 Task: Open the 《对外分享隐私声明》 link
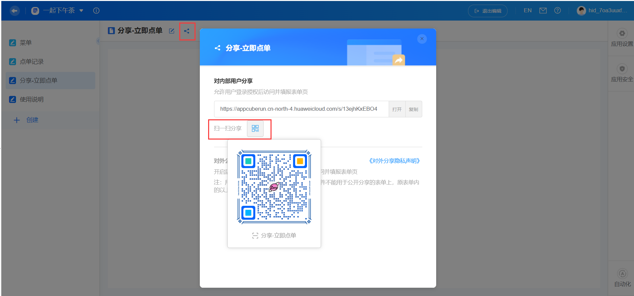click(x=394, y=161)
